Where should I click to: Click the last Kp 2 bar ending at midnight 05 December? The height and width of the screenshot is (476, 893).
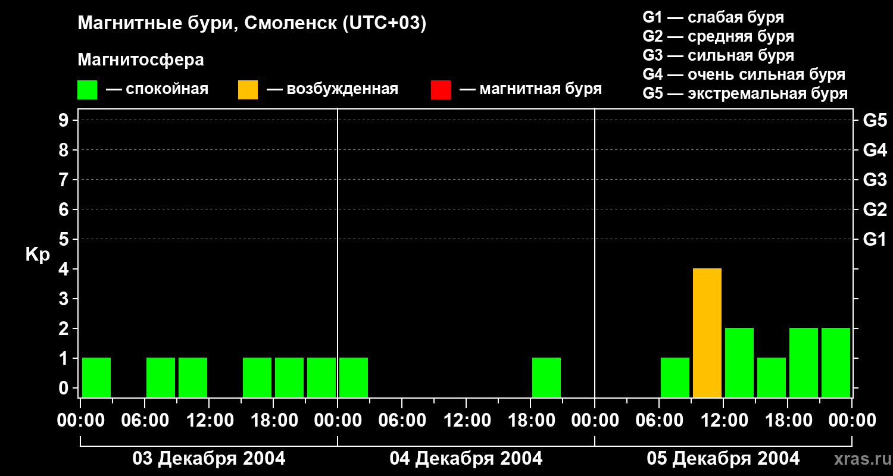[836, 363]
